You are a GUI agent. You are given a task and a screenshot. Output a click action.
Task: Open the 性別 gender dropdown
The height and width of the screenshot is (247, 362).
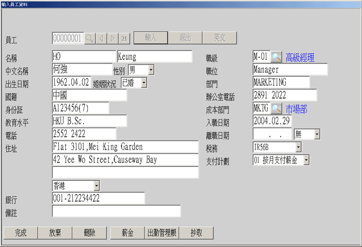(x=151, y=70)
